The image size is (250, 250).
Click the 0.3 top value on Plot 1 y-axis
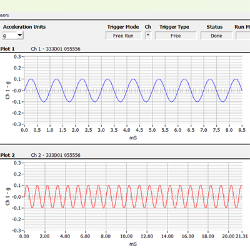click(x=17, y=57)
